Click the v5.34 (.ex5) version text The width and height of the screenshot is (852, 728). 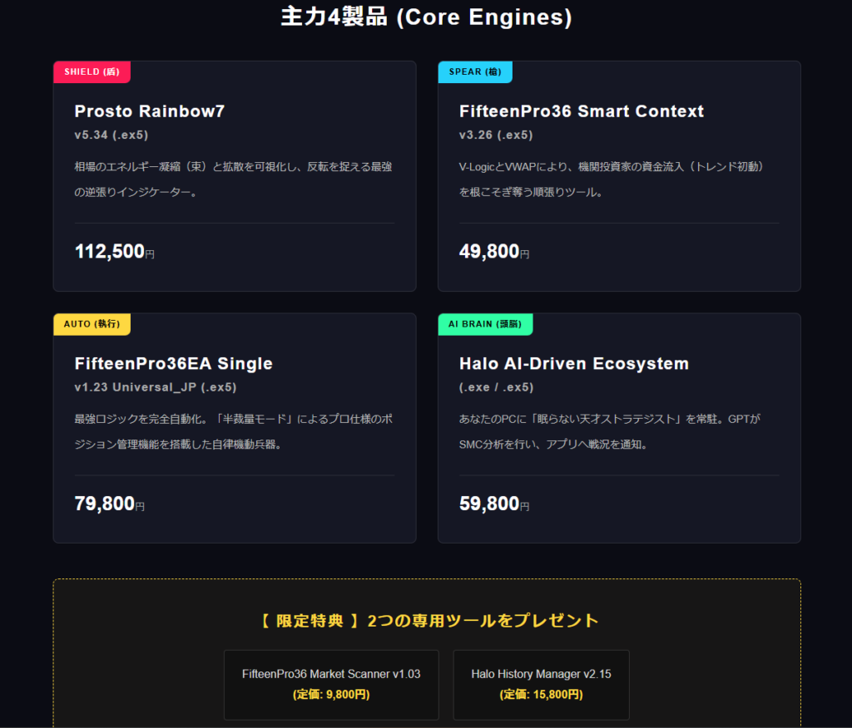[111, 135]
